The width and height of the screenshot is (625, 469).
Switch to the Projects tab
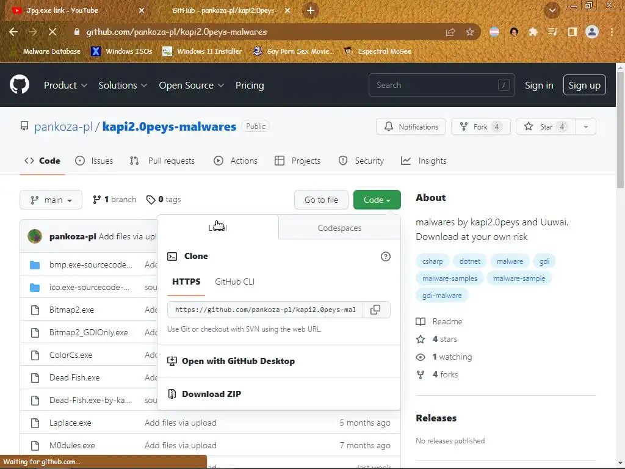coord(298,161)
